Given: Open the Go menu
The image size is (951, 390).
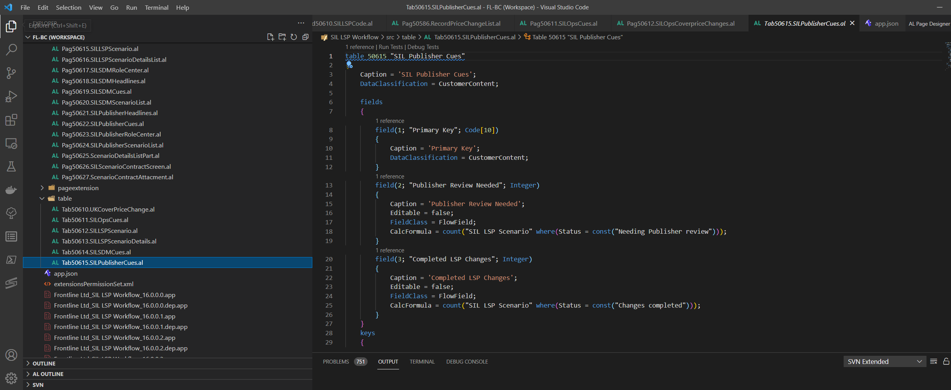Looking at the screenshot, I should 114,7.
